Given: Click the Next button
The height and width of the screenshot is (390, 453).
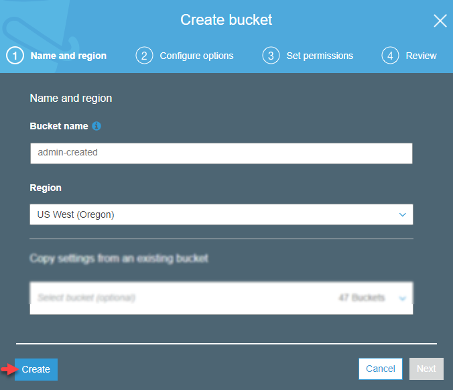Looking at the screenshot, I should point(426,369).
